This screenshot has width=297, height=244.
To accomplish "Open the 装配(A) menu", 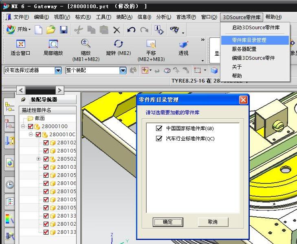I will [124, 17].
